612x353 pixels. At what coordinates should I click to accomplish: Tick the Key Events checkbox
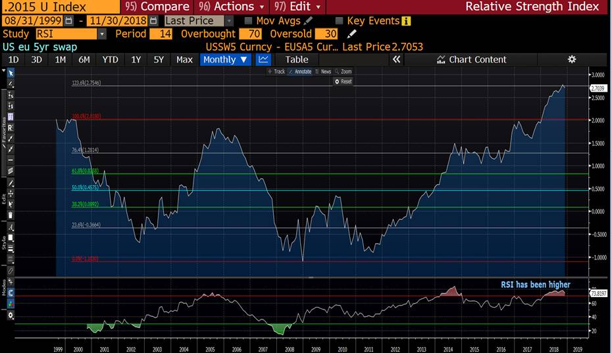pyautogui.click(x=339, y=21)
